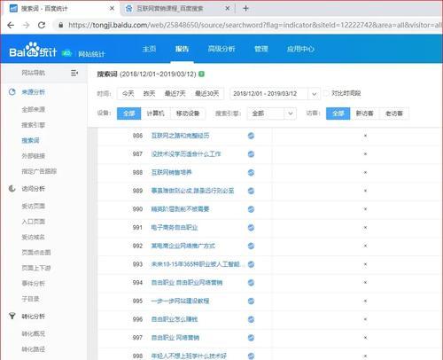Open the 主页 top navigation item
This screenshot has height=360, width=443.
tap(149, 49)
